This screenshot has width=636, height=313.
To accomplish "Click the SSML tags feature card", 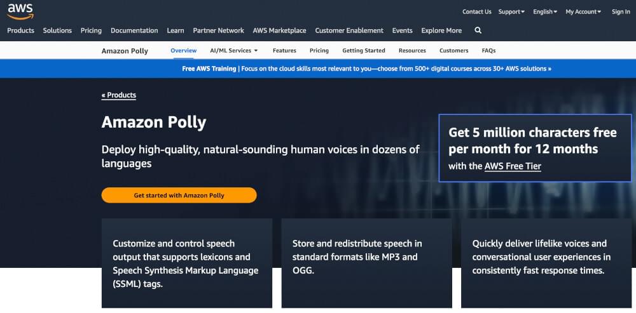I will [187, 263].
